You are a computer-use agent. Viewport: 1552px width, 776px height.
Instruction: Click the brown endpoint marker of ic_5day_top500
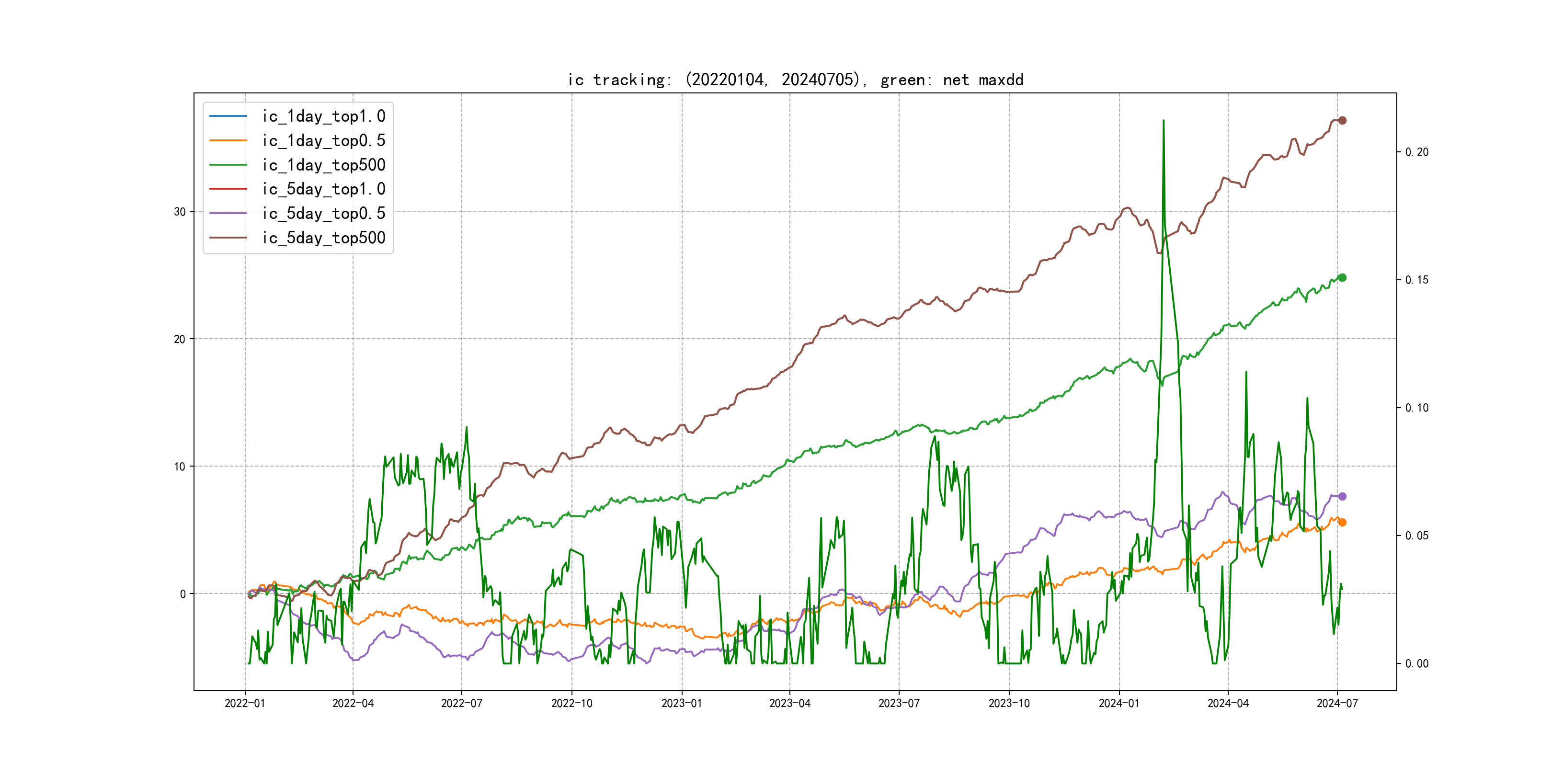(x=1342, y=121)
